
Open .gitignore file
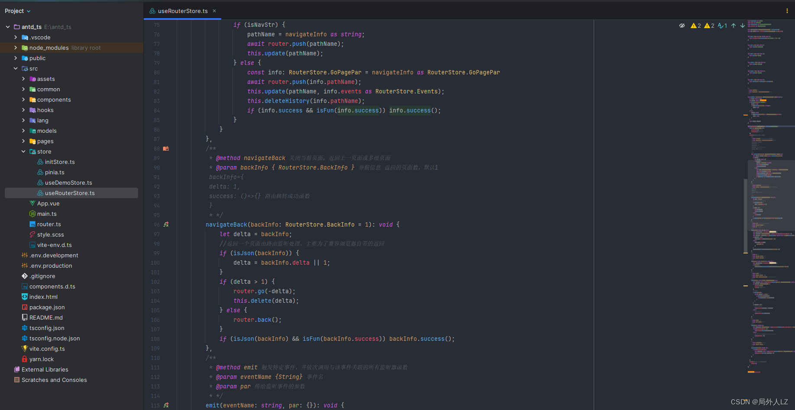(42, 276)
